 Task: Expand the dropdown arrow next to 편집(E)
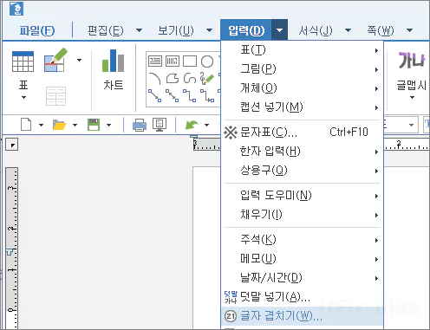139,30
